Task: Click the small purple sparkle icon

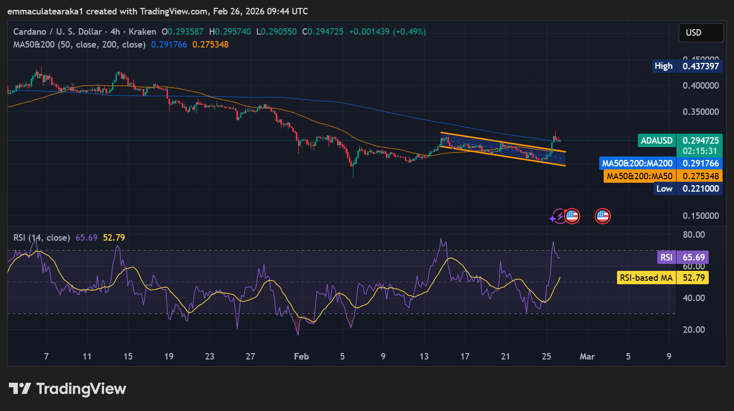Action: click(552, 218)
